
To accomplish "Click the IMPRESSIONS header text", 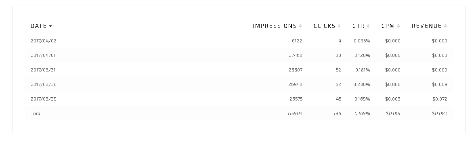I will click(275, 26).
